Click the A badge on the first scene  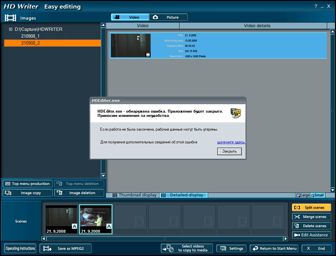pos(74,226)
